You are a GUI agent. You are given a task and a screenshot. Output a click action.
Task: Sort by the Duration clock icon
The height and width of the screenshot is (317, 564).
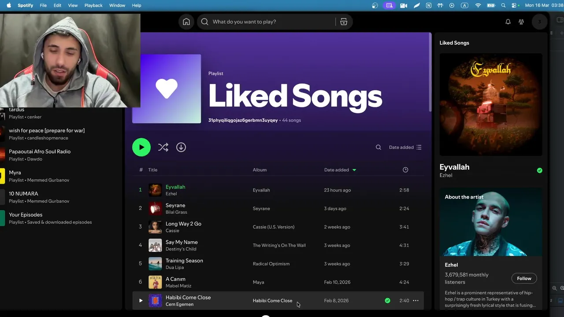pyautogui.click(x=405, y=170)
